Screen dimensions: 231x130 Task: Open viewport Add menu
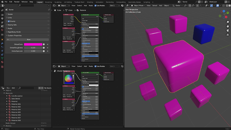161,6
